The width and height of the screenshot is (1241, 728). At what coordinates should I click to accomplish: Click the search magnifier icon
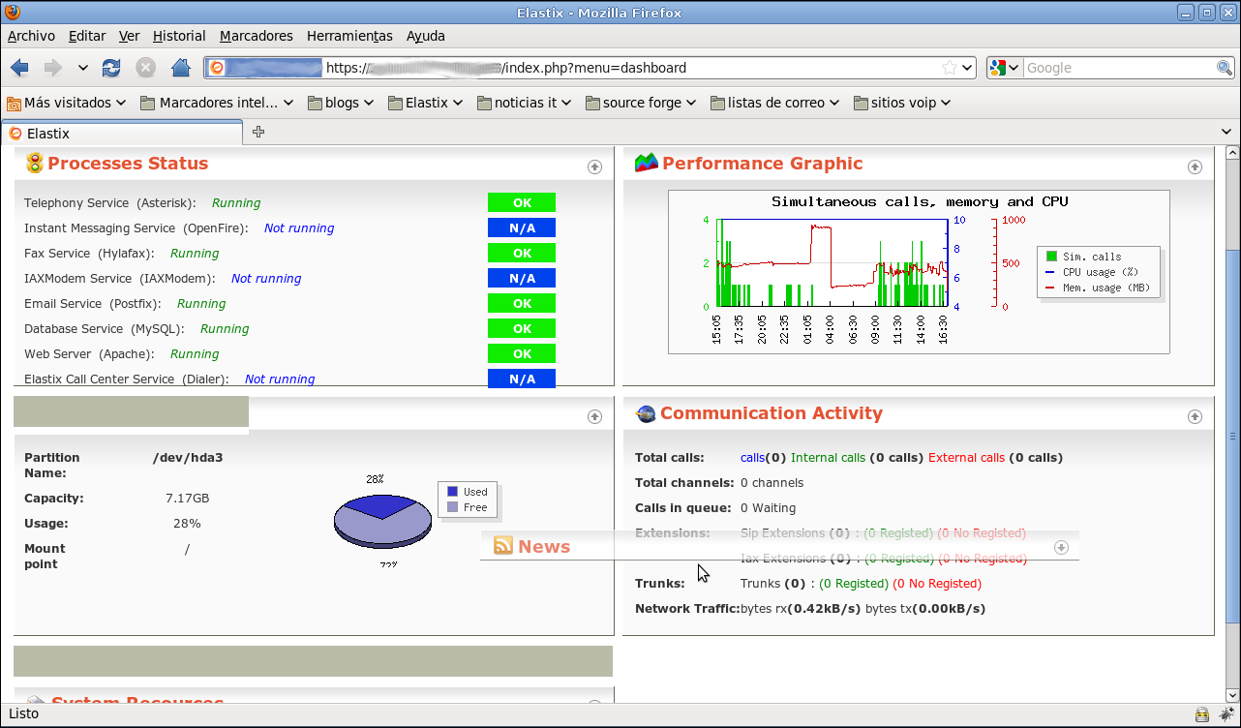pos(1225,68)
